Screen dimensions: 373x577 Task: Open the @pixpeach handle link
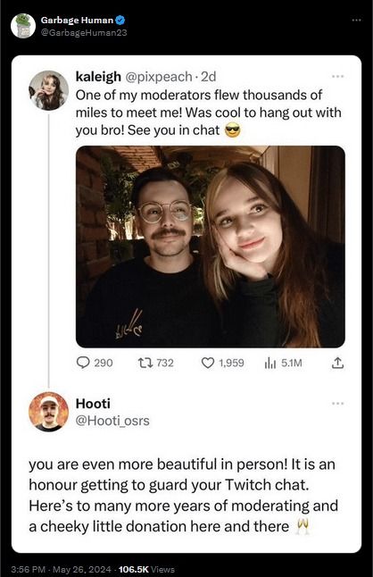click(159, 77)
